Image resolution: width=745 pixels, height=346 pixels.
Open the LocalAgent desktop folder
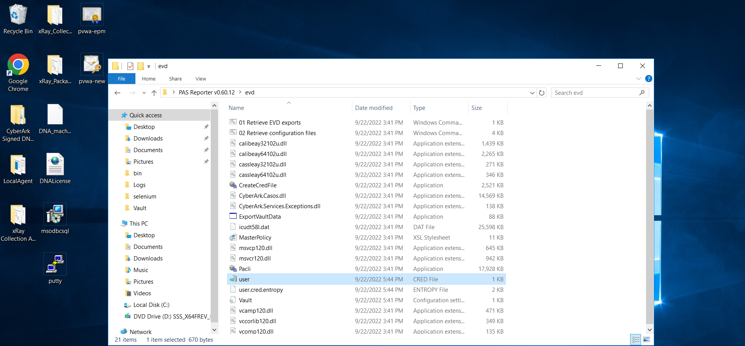click(x=18, y=169)
